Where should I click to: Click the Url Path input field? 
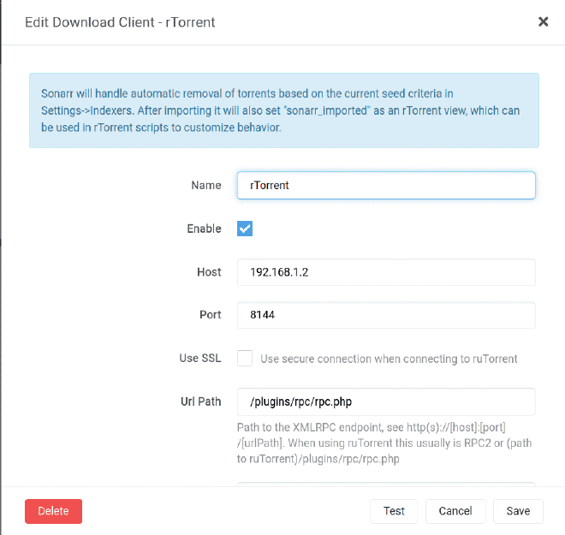[386, 401]
